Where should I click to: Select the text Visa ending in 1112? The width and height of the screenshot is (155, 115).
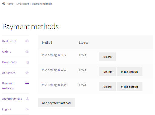54,55
